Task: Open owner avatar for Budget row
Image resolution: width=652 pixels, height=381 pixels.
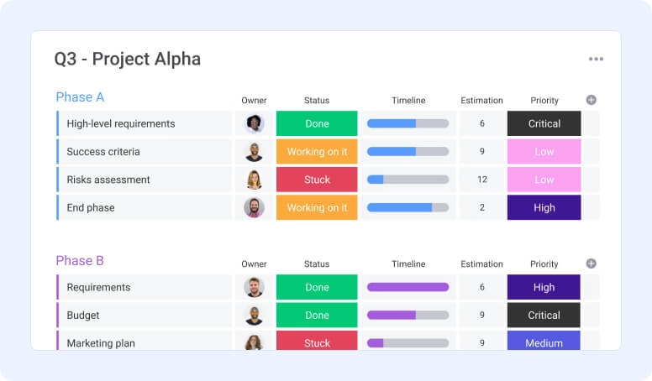Action: pos(255,316)
